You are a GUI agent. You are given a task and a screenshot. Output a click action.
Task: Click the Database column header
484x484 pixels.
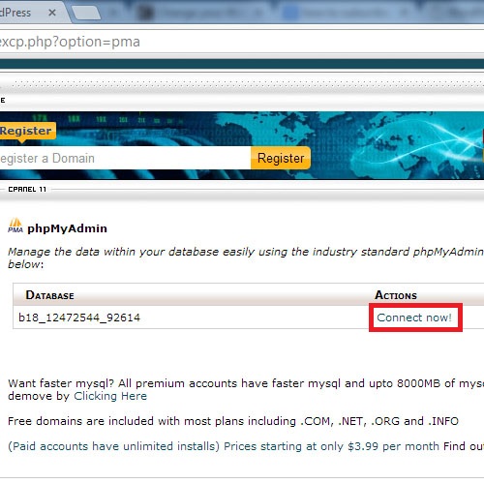pos(49,295)
